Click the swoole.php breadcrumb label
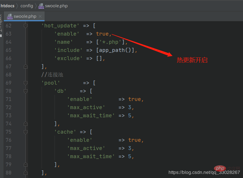The height and width of the screenshot is (178, 243). click(x=56, y=6)
